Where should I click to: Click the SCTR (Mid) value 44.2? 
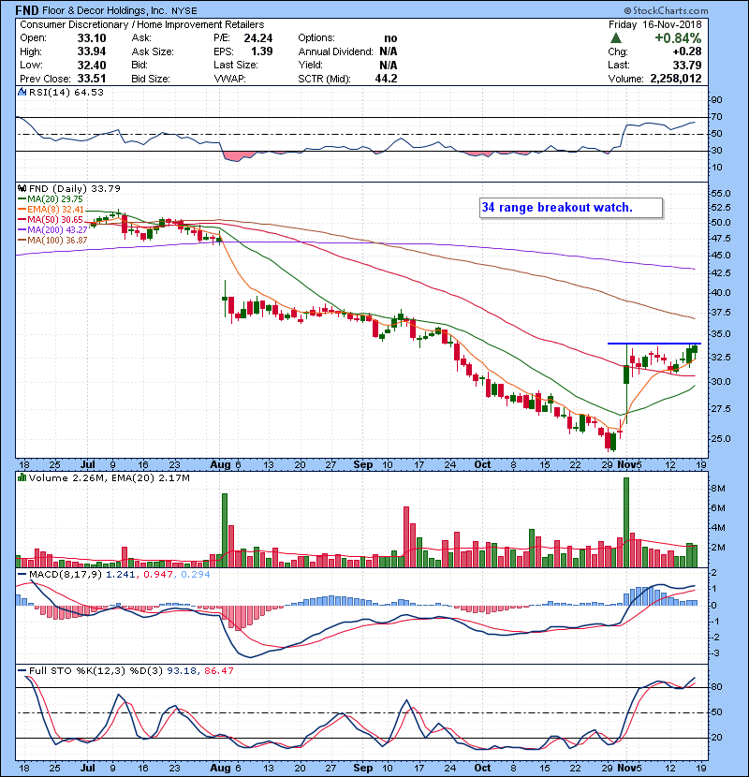(386, 79)
